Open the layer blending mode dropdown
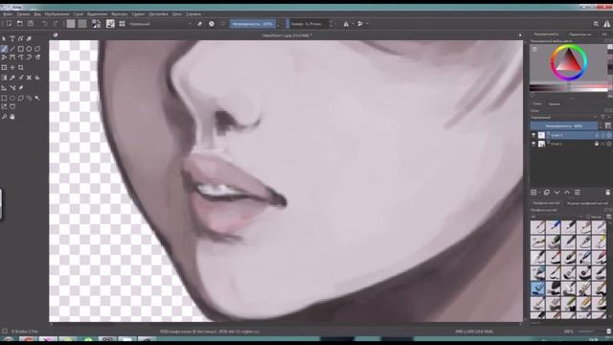Screen dimensions: 613x345 coord(564,117)
